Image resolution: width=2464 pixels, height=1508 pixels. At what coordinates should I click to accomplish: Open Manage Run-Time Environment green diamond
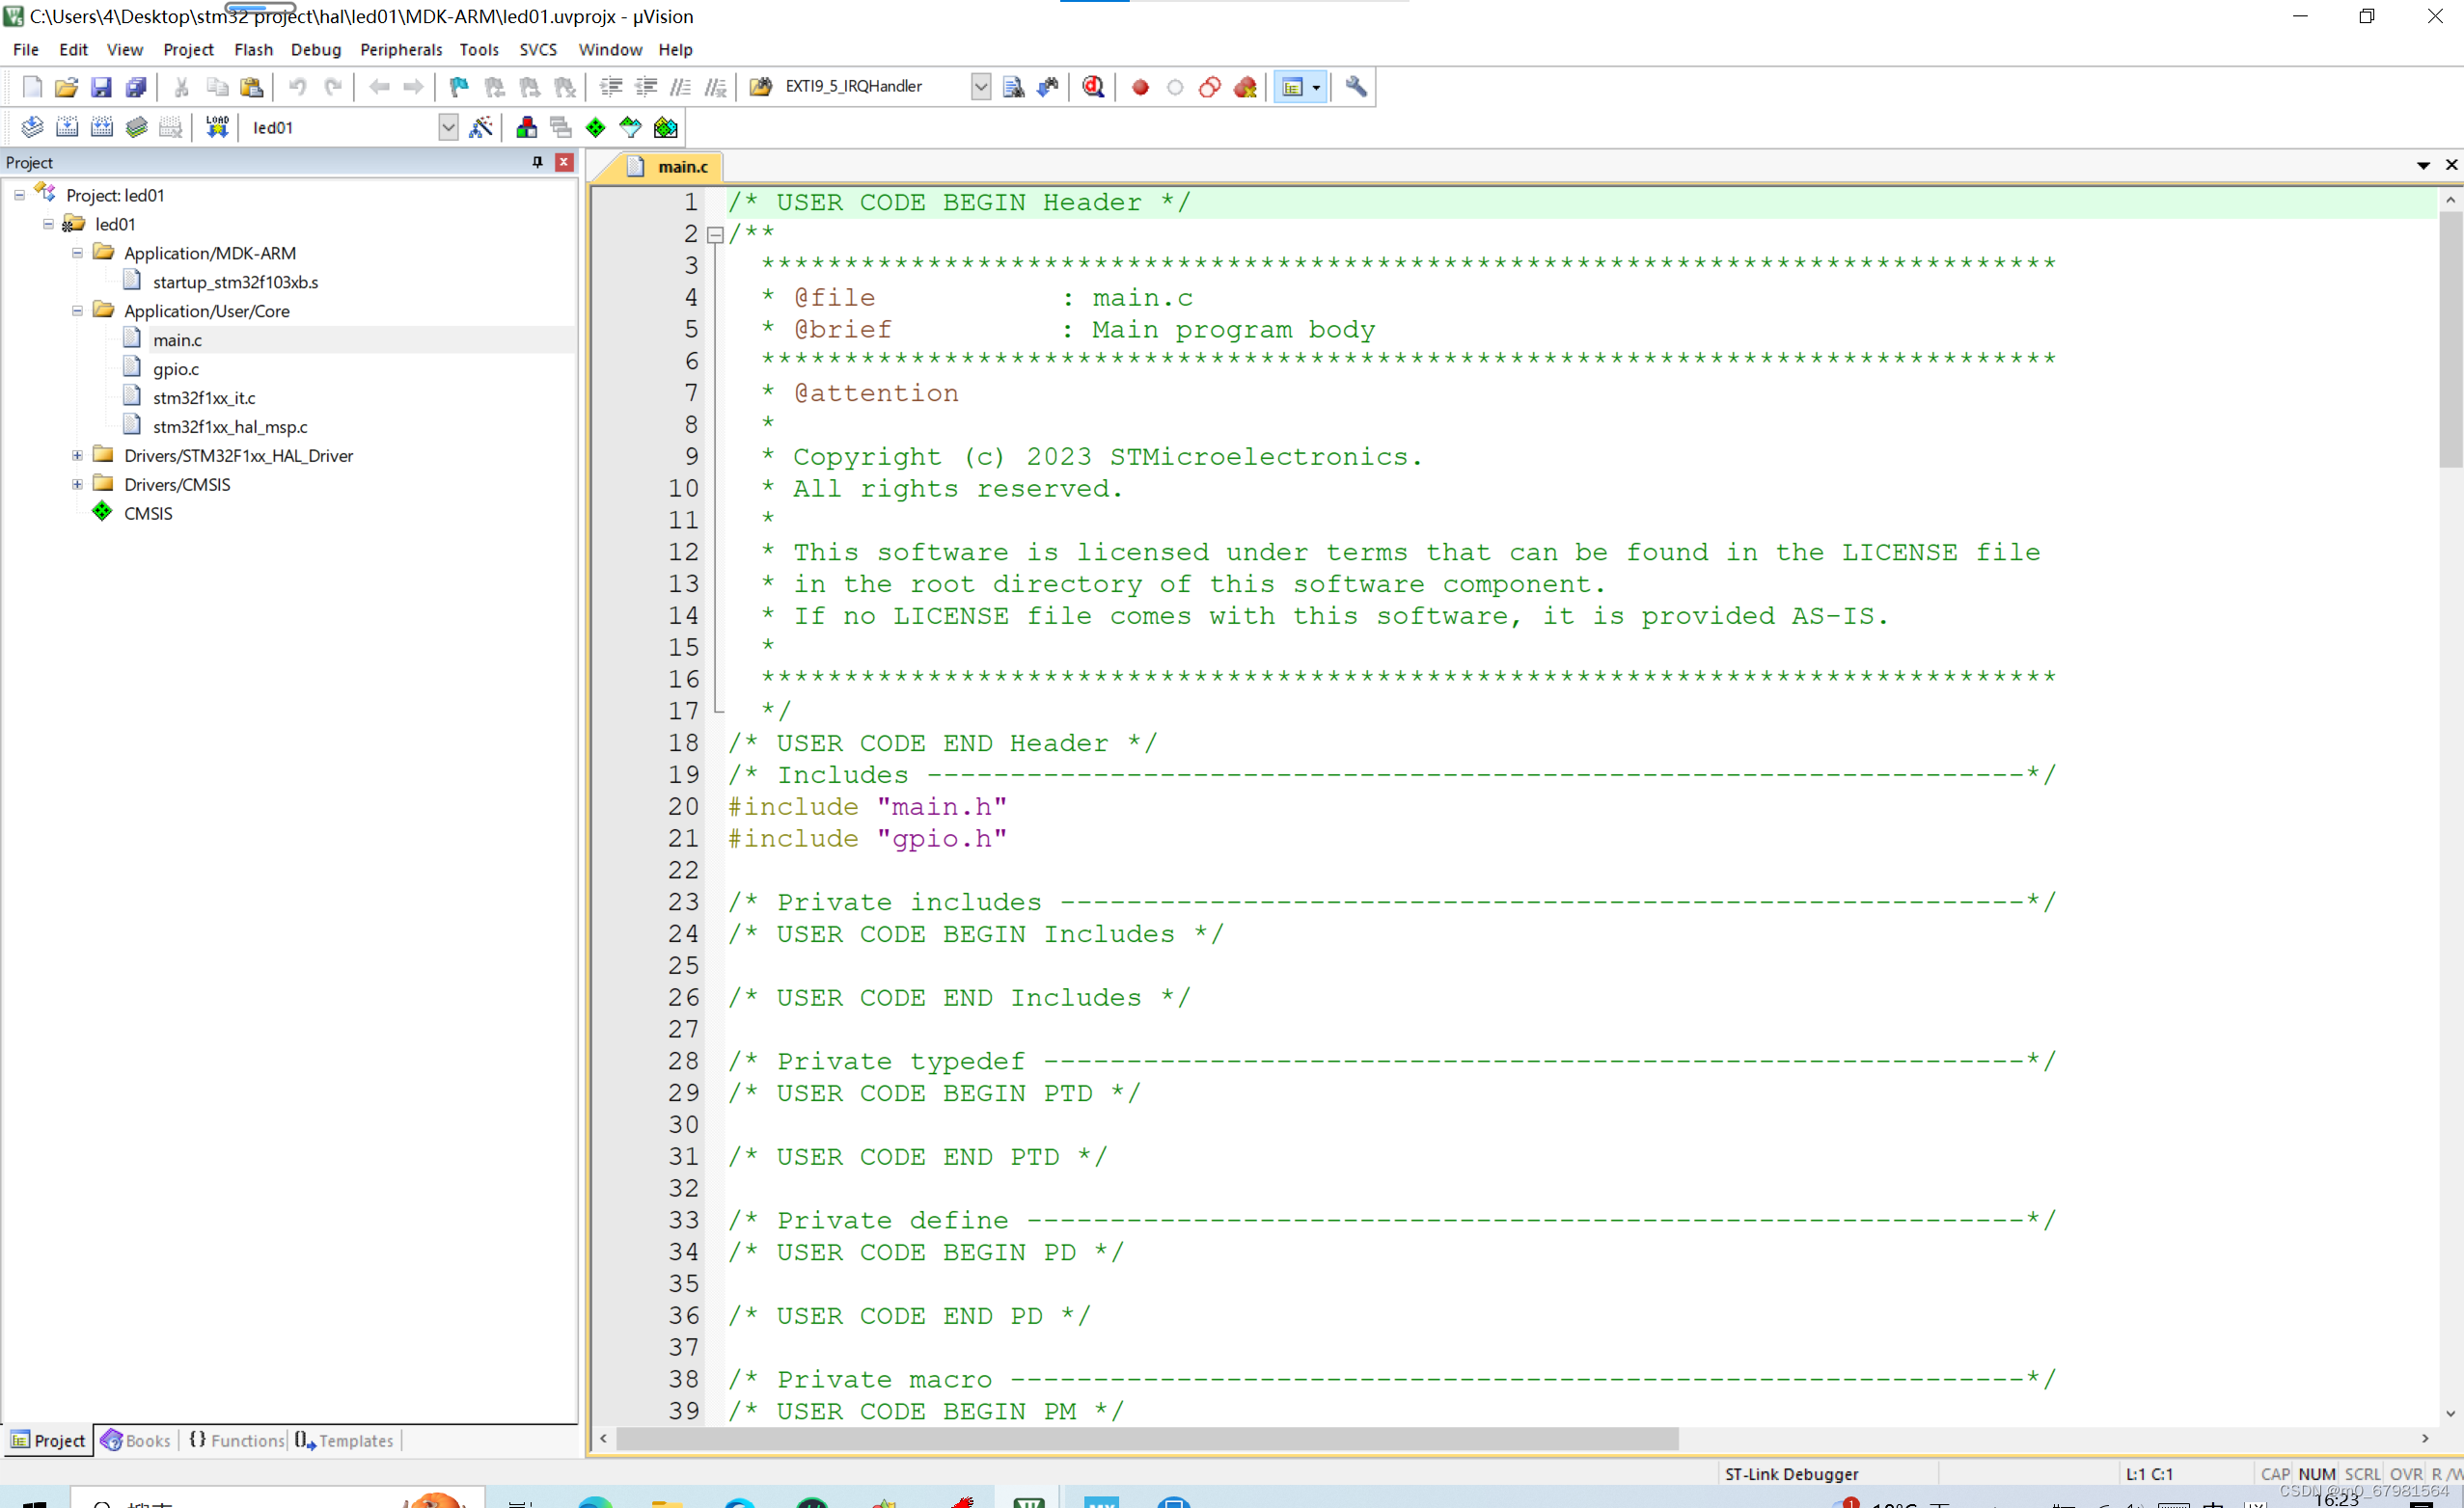596,127
